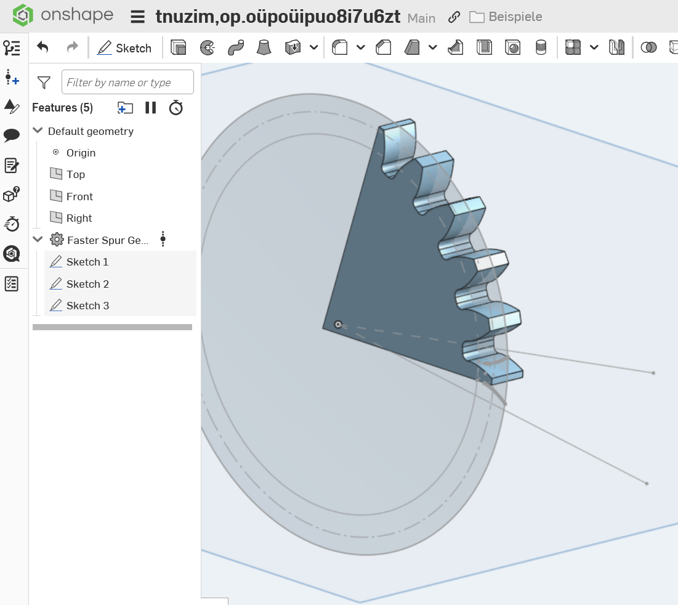Select the Thicken tool

click(x=293, y=47)
